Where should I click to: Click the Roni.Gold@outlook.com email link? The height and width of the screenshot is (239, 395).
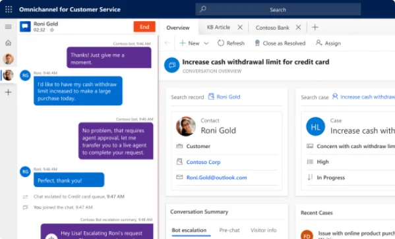coord(217,178)
